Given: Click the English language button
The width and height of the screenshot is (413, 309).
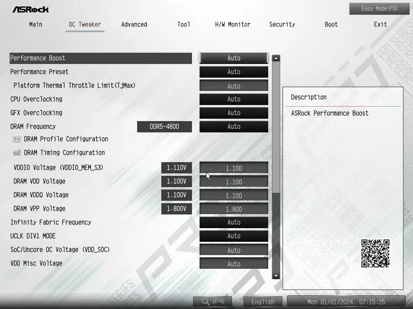Looking at the screenshot, I should pyautogui.click(x=263, y=302).
